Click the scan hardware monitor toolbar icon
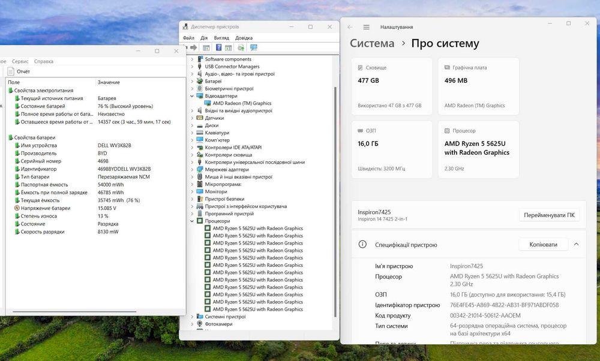Screen dimensions: 600x361 pos(253,47)
